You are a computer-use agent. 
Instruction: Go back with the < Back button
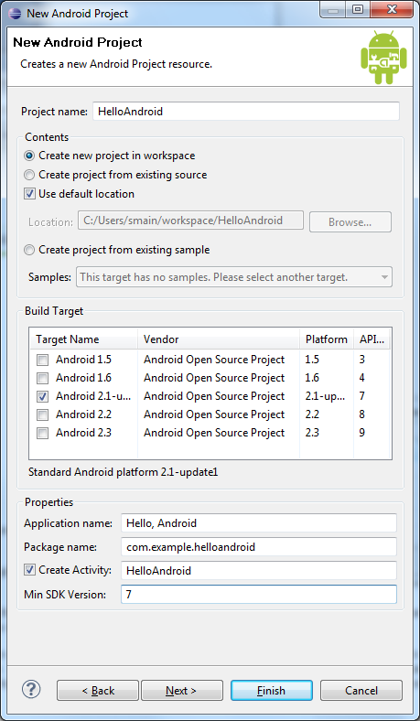[98, 691]
